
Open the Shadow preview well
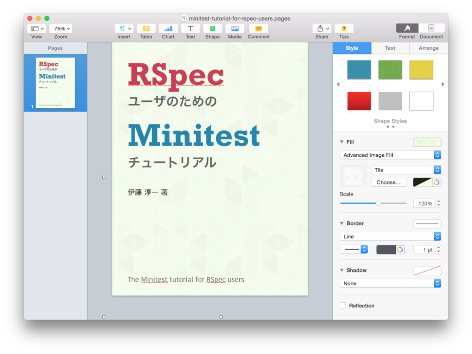(427, 271)
